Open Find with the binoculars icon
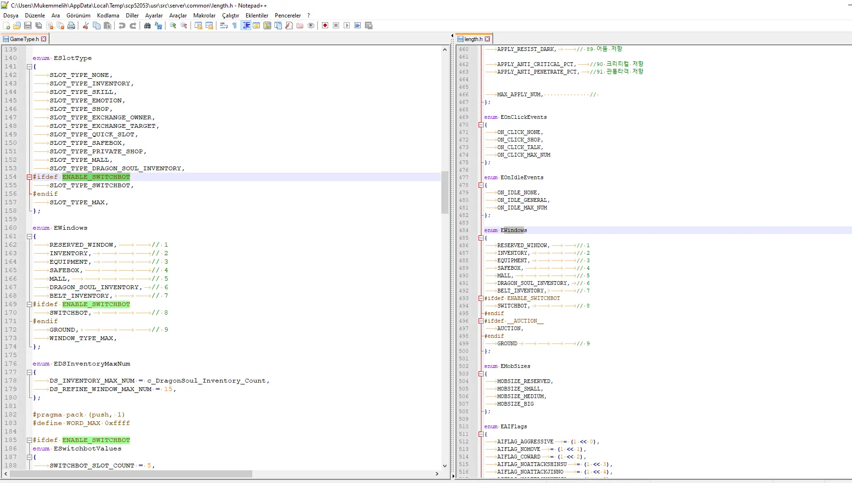Viewport: 852px width, 483px height. (x=148, y=25)
